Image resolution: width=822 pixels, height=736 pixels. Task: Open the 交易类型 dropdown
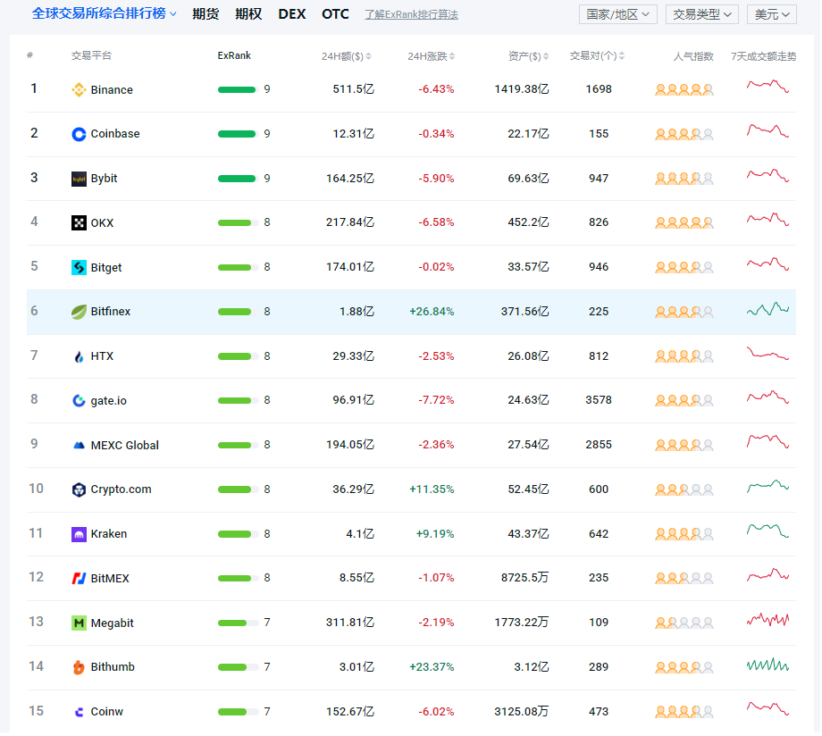702,14
